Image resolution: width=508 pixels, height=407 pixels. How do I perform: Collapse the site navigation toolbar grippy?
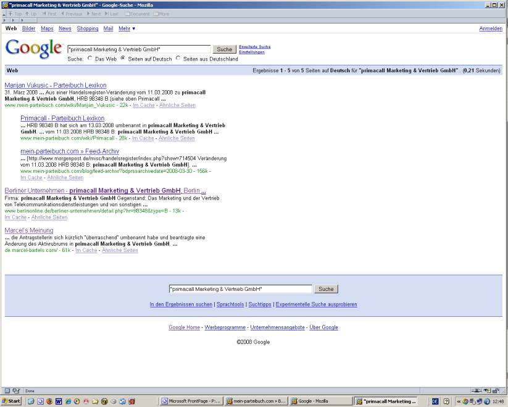pos(4,14)
